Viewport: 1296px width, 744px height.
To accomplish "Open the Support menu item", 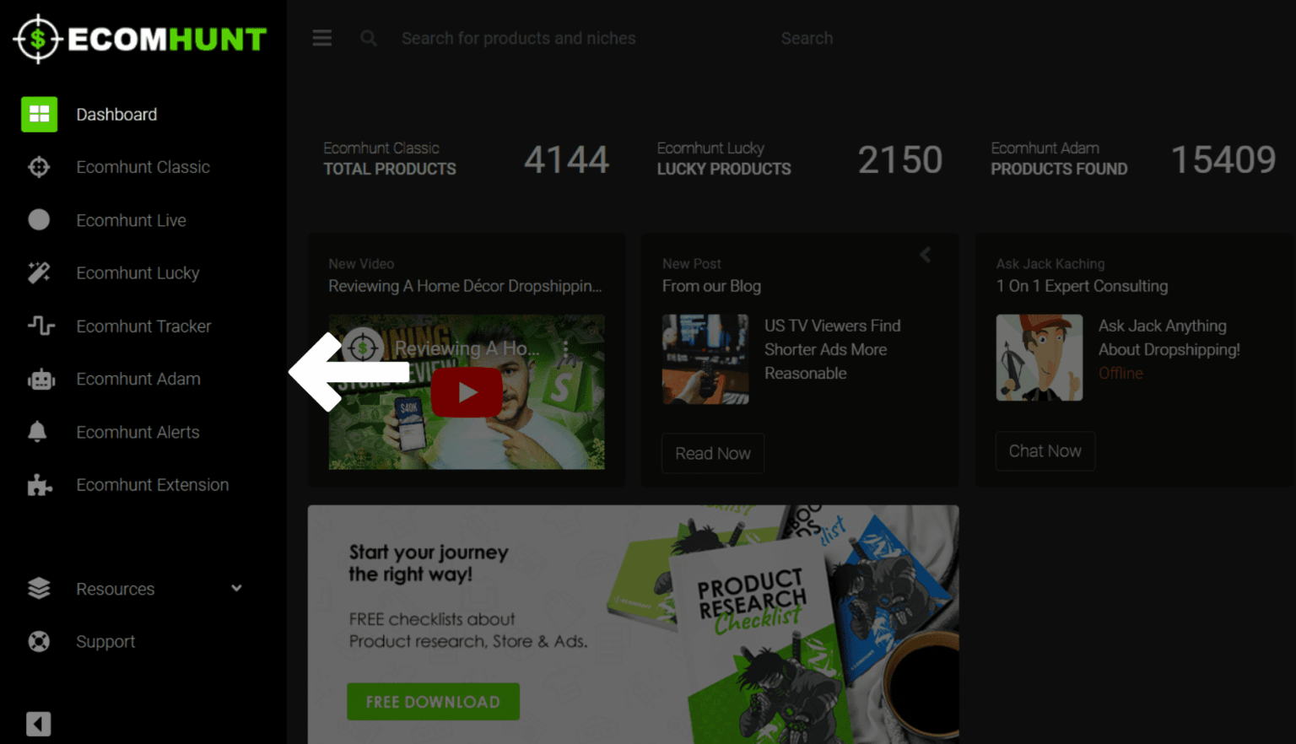I will (105, 642).
